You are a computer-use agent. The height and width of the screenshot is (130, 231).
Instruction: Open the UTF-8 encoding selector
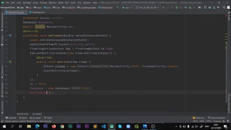(x=209, y=121)
